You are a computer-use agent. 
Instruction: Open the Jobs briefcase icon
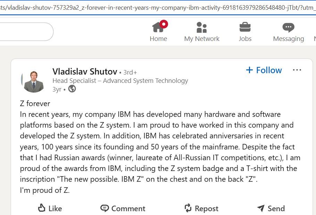pos(245,27)
